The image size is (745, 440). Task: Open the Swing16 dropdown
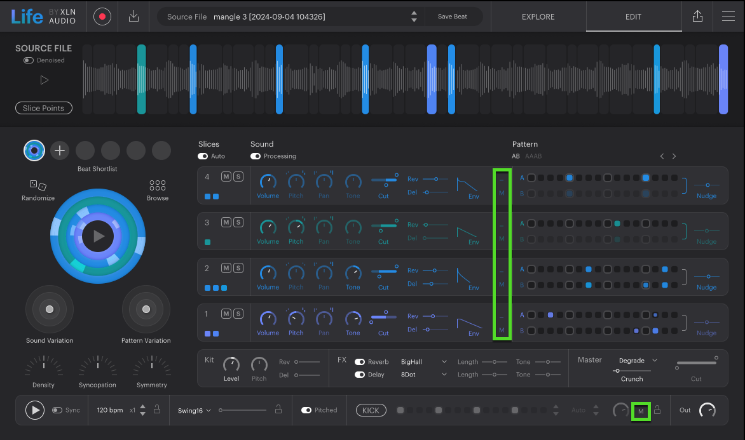point(195,410)
